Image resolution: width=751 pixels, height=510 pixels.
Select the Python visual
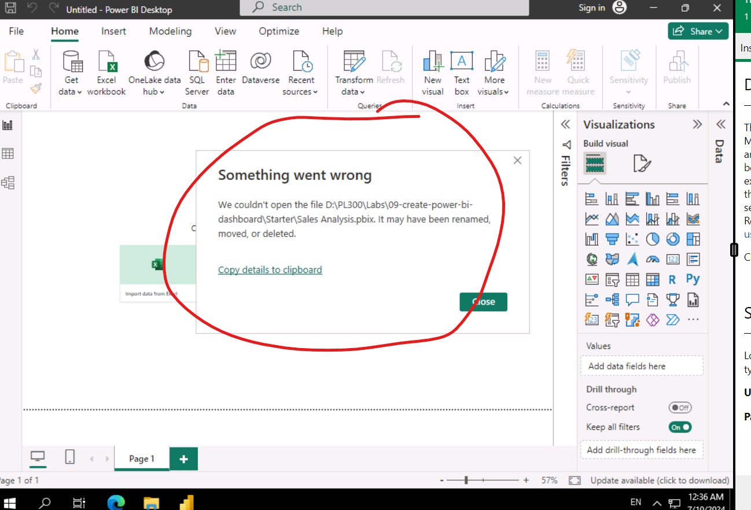tap(693, 279)
